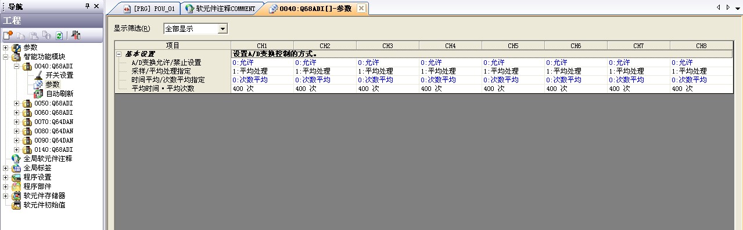
Task: Select the 开关设置 item under 0040:Q68ADI
Action: pyautogui.click(x=59, y=75)
